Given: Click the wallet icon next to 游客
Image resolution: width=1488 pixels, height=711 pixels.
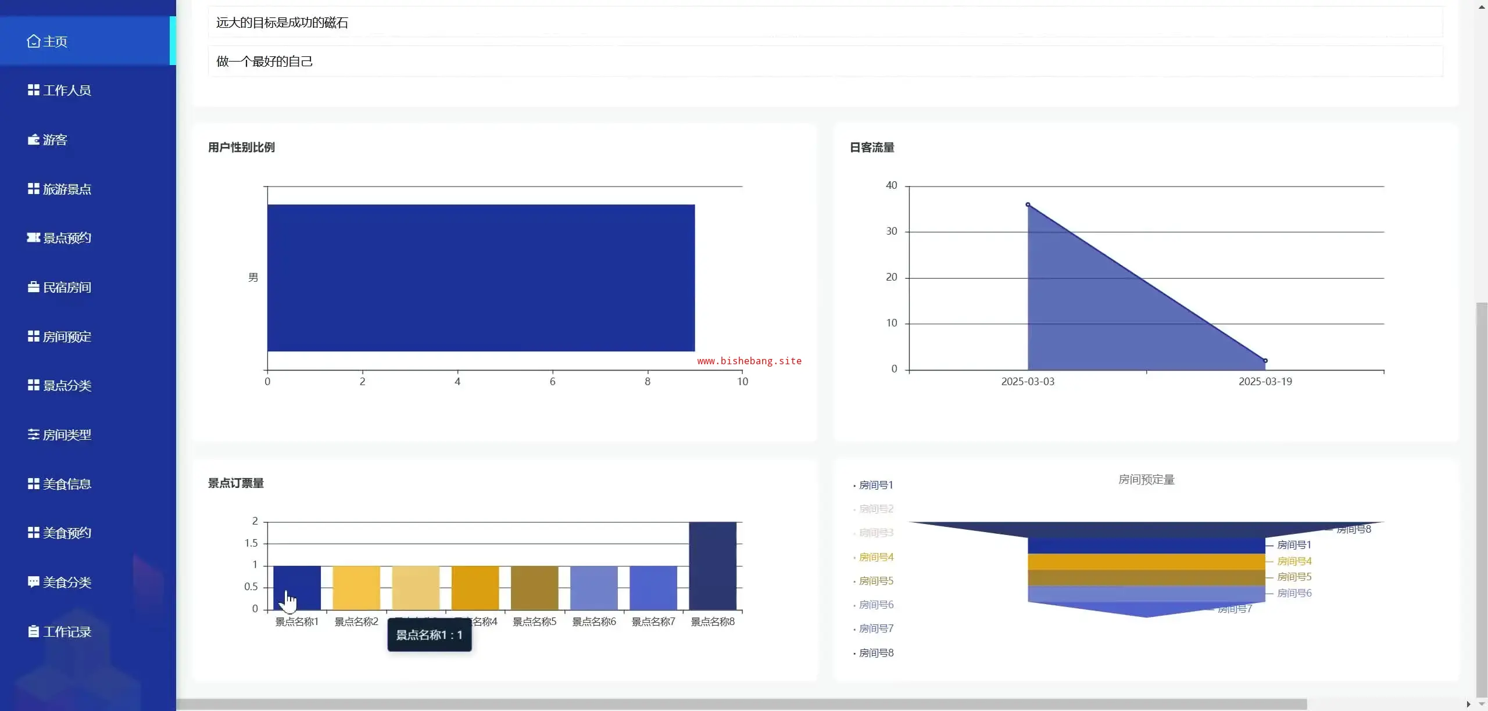Looking at the screenshot, I should point(33,139).
